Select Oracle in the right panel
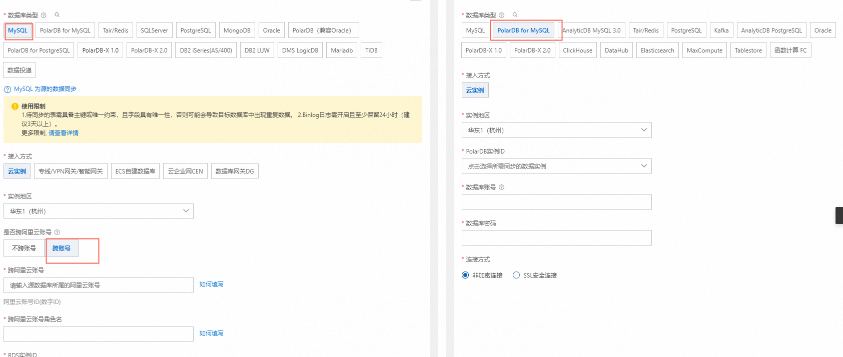 [823, 30]
